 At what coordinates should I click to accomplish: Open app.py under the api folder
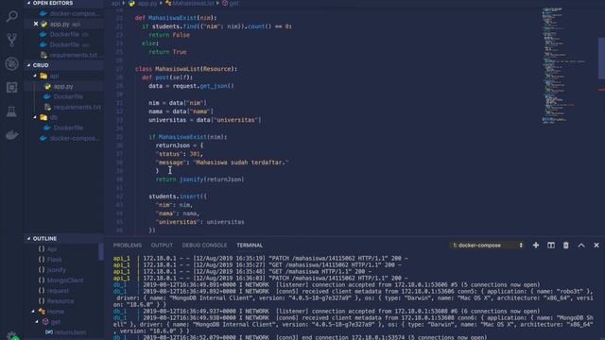point(64,86)
